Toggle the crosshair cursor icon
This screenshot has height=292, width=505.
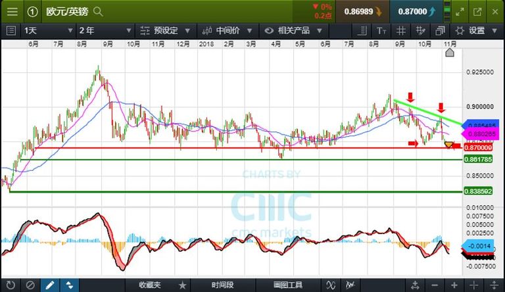coord(473,285)
